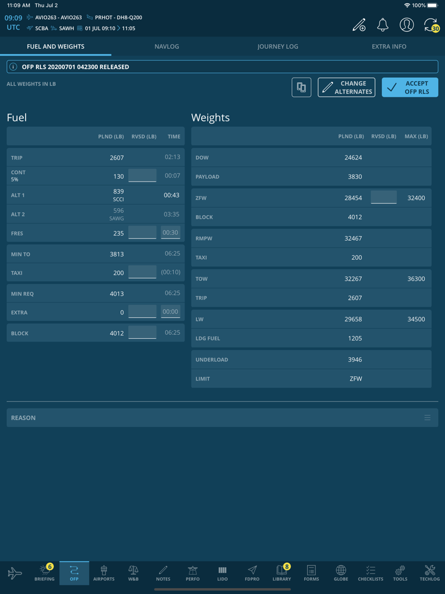Tap the FRES time field 00:30
Screen dimensions: 445x594
(170, 232)
